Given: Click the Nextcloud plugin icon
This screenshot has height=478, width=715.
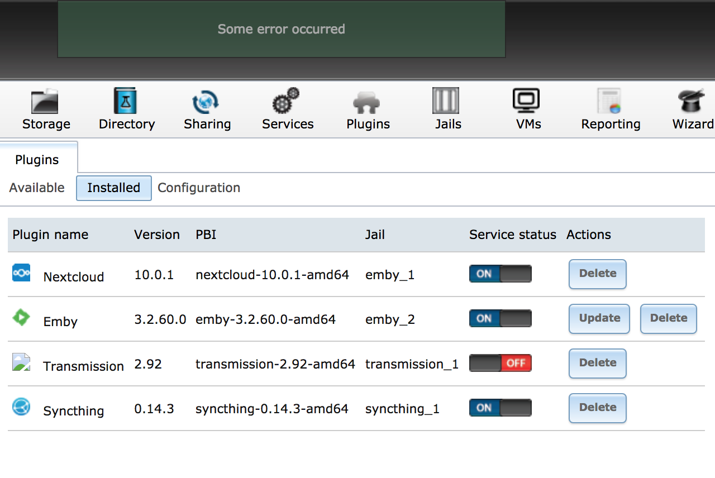Looking at the screenshot, I should point(21,273).
